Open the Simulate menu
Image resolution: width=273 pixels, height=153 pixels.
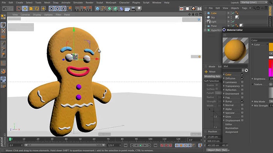[x=78, y=3]
